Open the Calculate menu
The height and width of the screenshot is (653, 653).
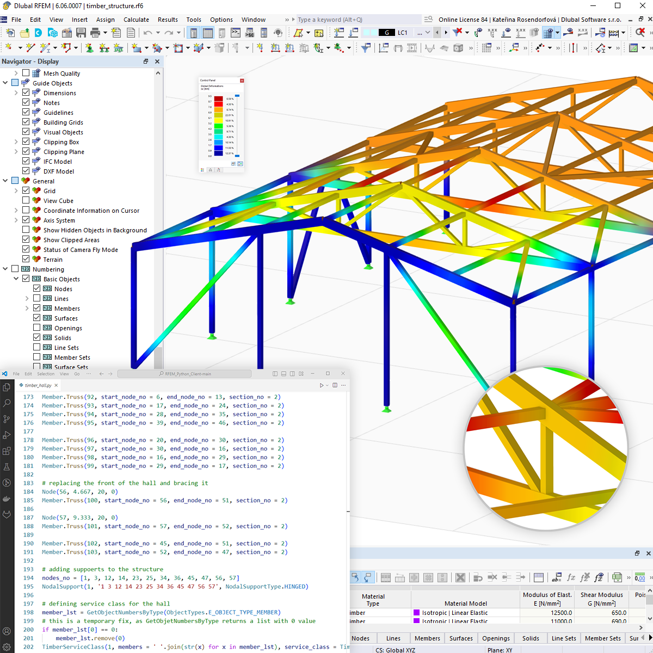[x=136, y=20]
